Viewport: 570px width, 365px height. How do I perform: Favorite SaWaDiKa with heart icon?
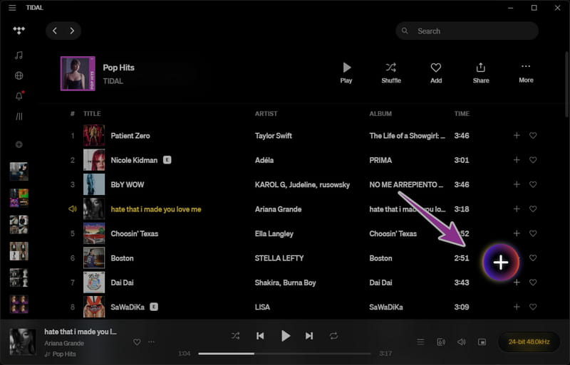tap(533, 307)
